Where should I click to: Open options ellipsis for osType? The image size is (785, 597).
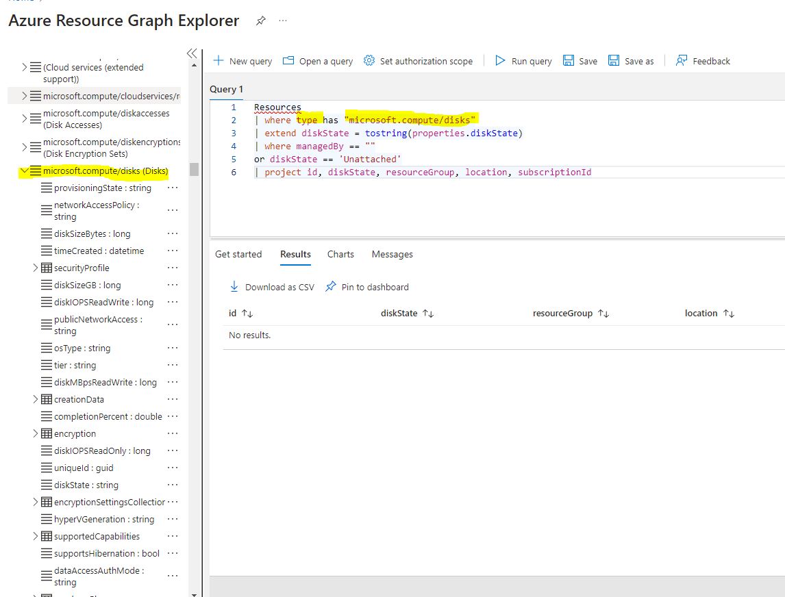[173, 348]
